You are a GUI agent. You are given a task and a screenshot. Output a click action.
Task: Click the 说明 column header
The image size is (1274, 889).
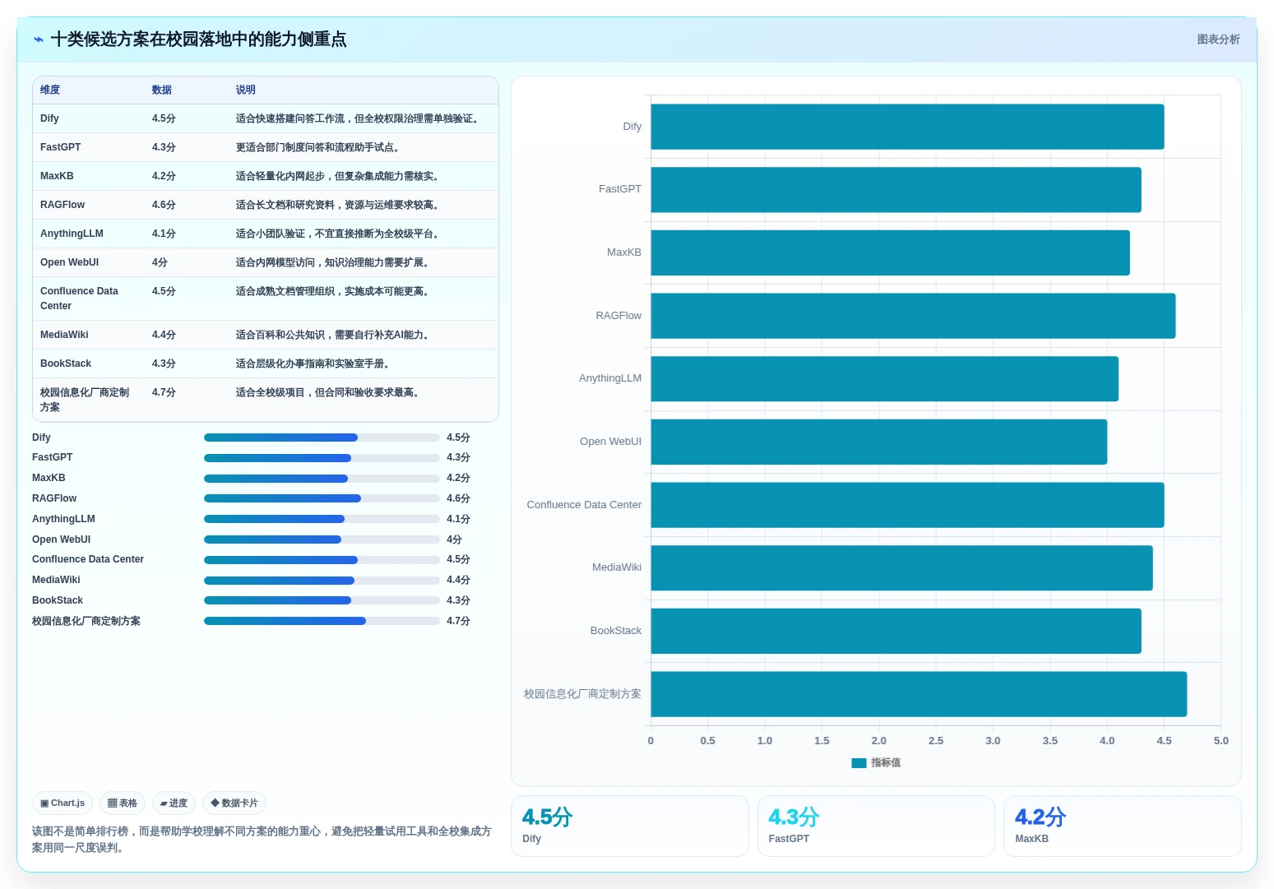click(x=246, y=90)
